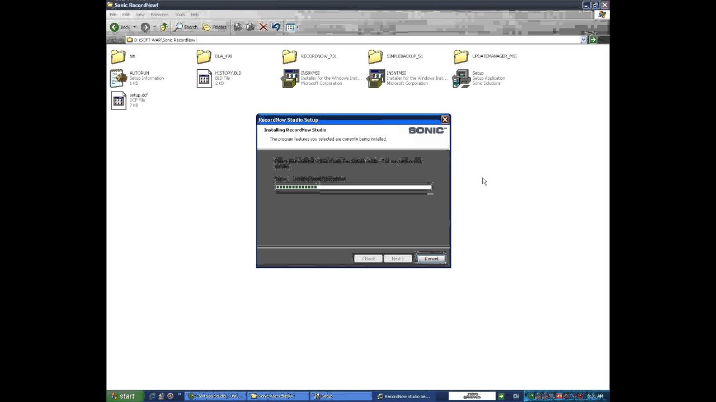Click the blue Undo icon
This screenshot has width=716, height=402.
coord(276,27)
